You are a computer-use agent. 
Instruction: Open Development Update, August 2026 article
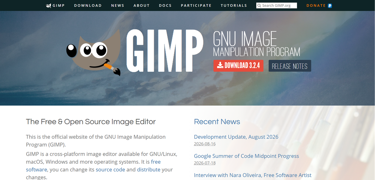click(236, 137)
